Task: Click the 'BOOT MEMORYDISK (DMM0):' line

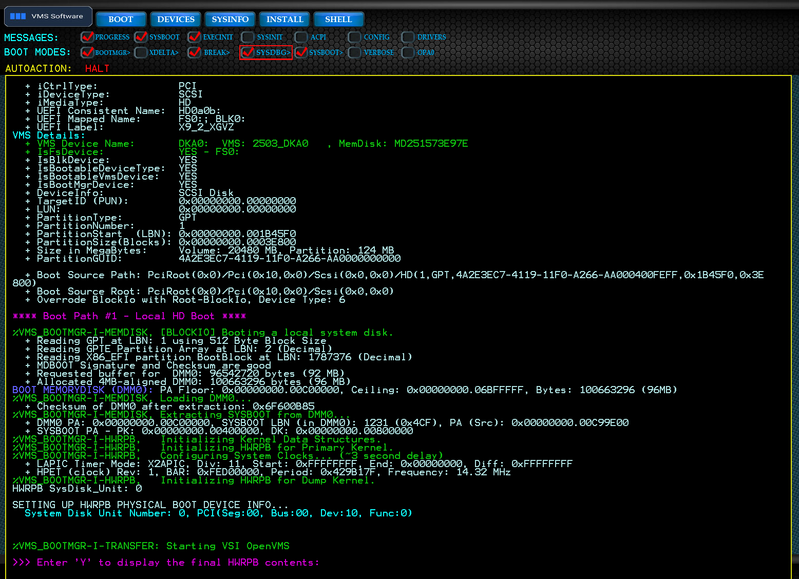Action: (x=345, y=390)
